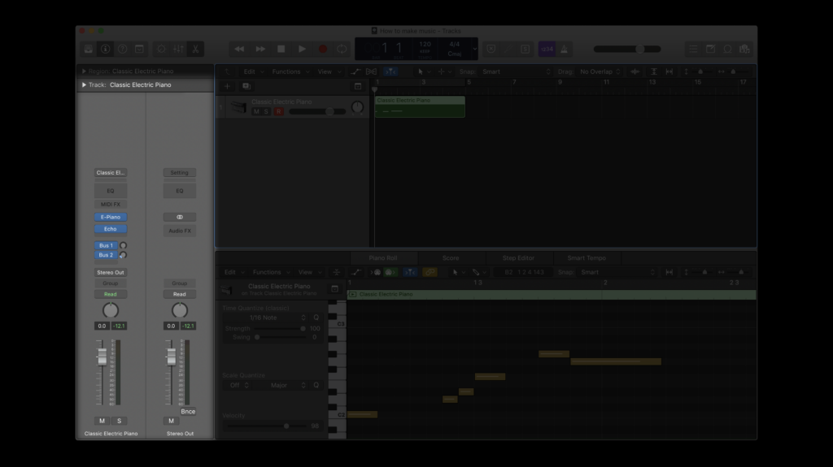Open the Library panel icon
The width and height of the screenshot is (833, 467).
point(89,49)
